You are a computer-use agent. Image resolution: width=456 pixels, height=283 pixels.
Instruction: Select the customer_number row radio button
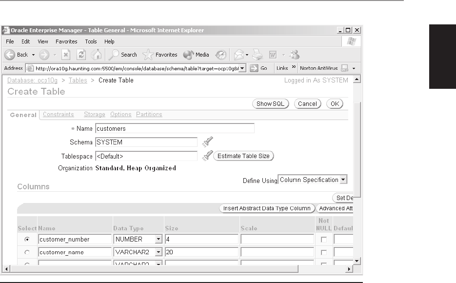tap(27, 240)
